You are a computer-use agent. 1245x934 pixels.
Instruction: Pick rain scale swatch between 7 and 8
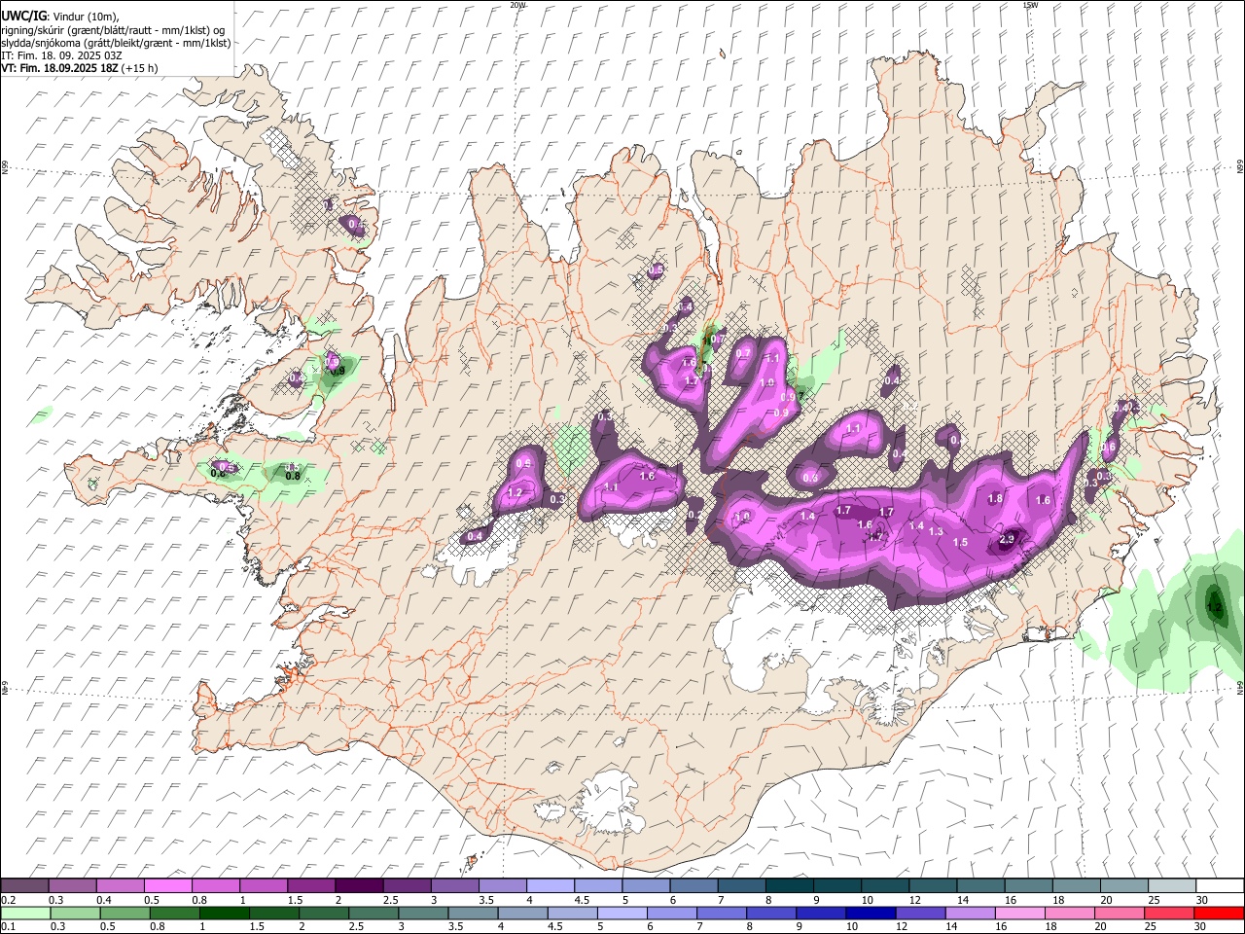(721, 913)
